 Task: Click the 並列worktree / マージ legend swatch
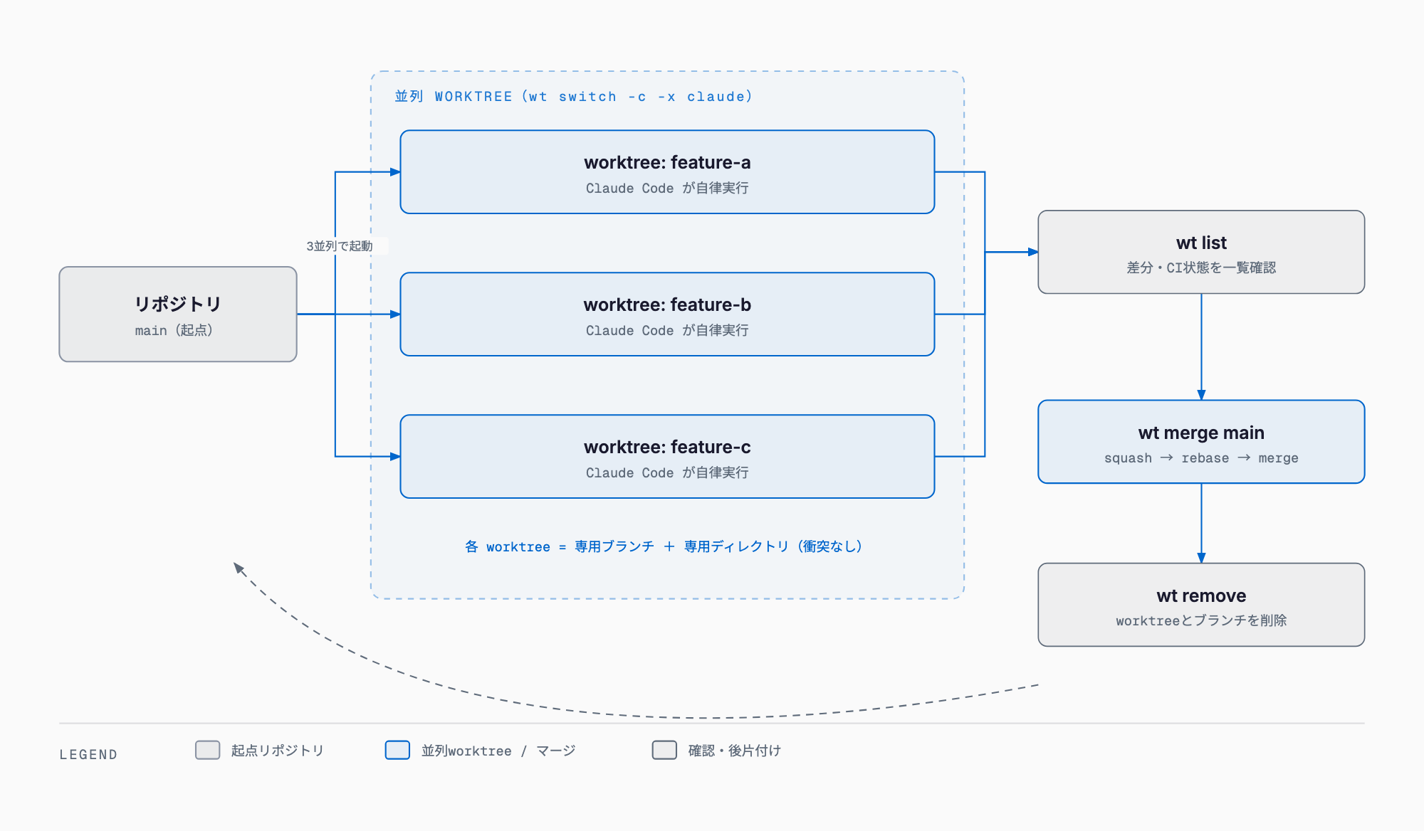pyautogui.click(x=397, y=750)
